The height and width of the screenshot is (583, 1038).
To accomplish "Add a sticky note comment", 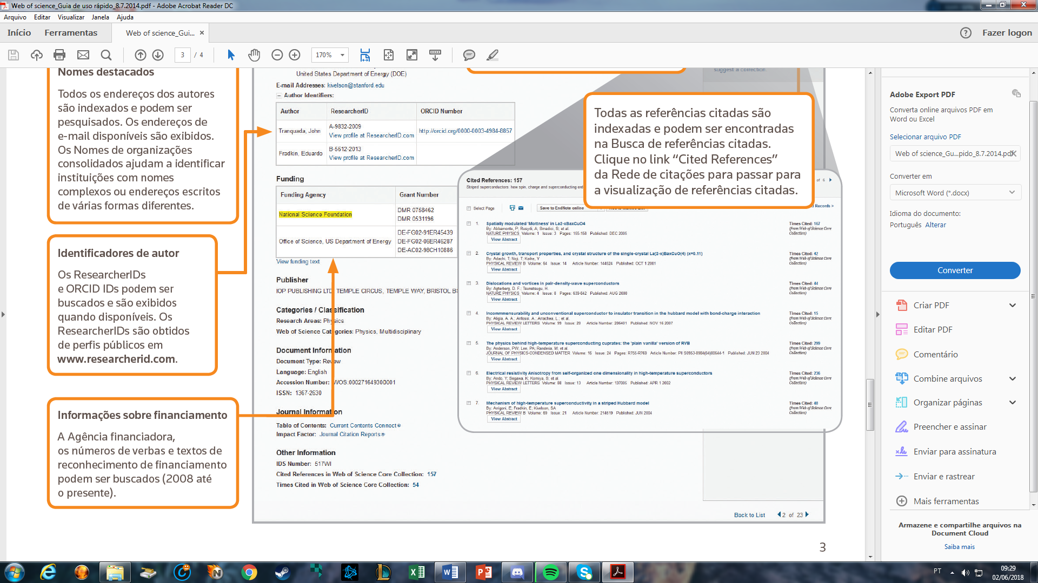I will pyautogui.click(x=469, y=55).
